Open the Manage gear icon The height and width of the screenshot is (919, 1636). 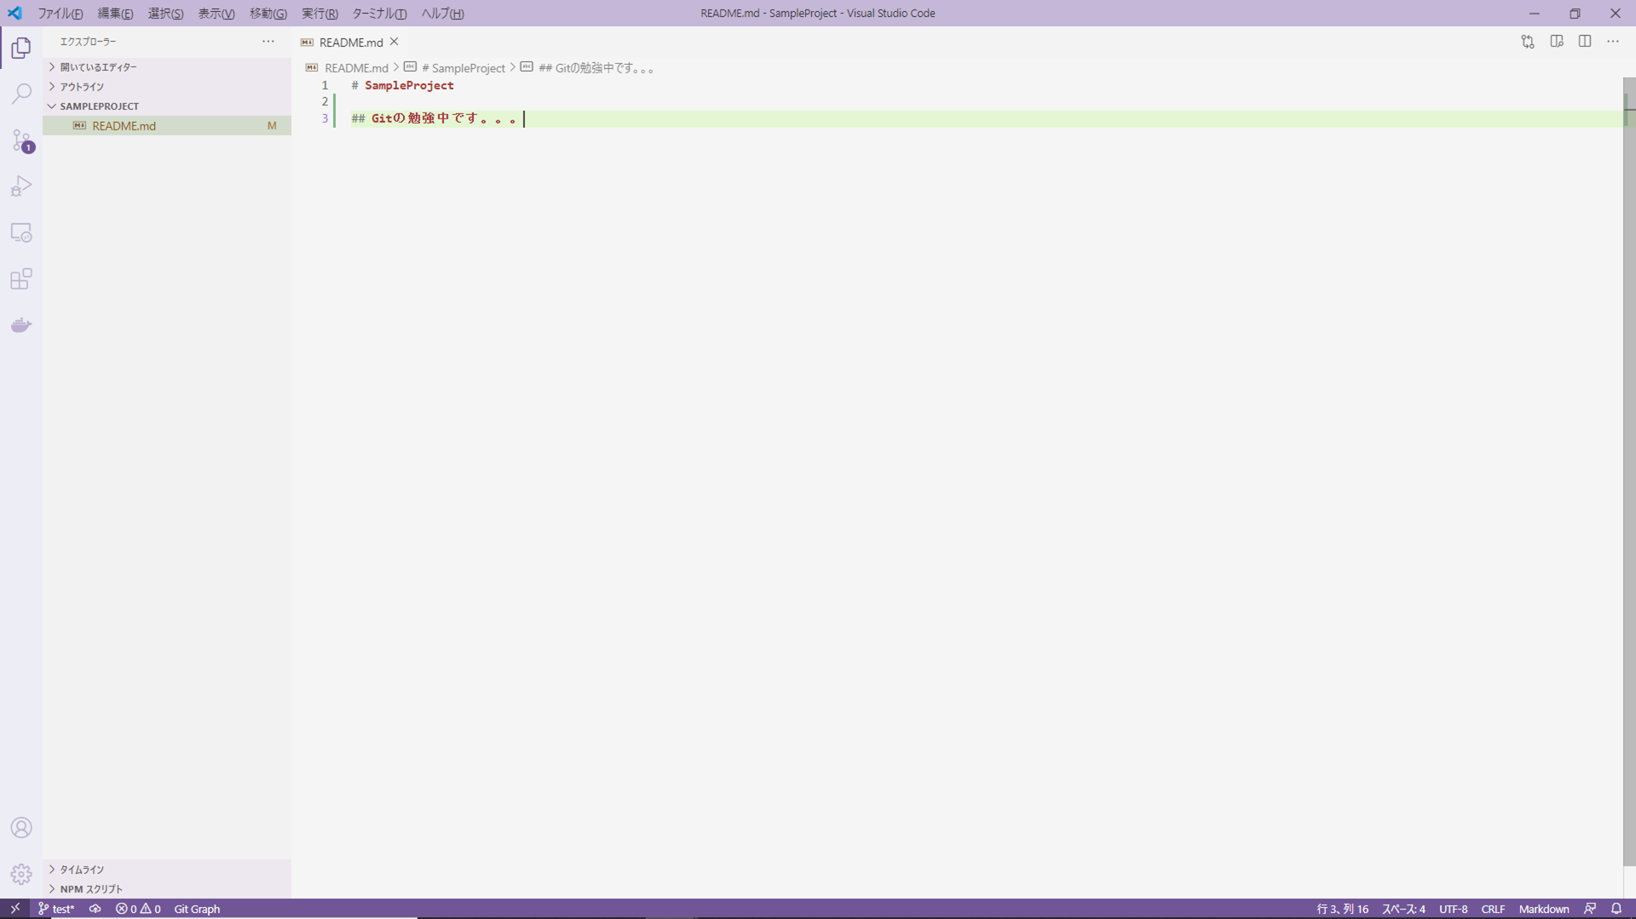pyautogui.click(x=21, y=874)
